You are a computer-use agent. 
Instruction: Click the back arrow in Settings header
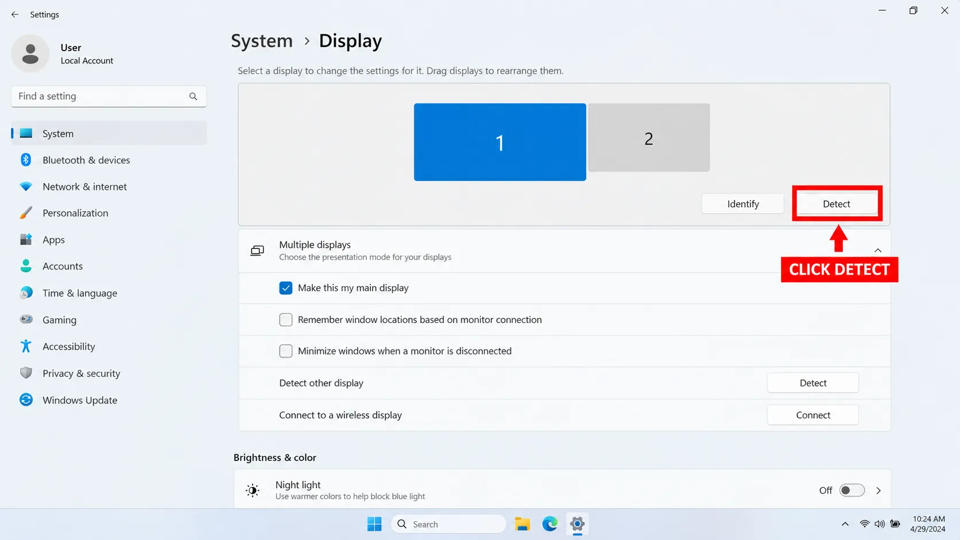point(15,14)
